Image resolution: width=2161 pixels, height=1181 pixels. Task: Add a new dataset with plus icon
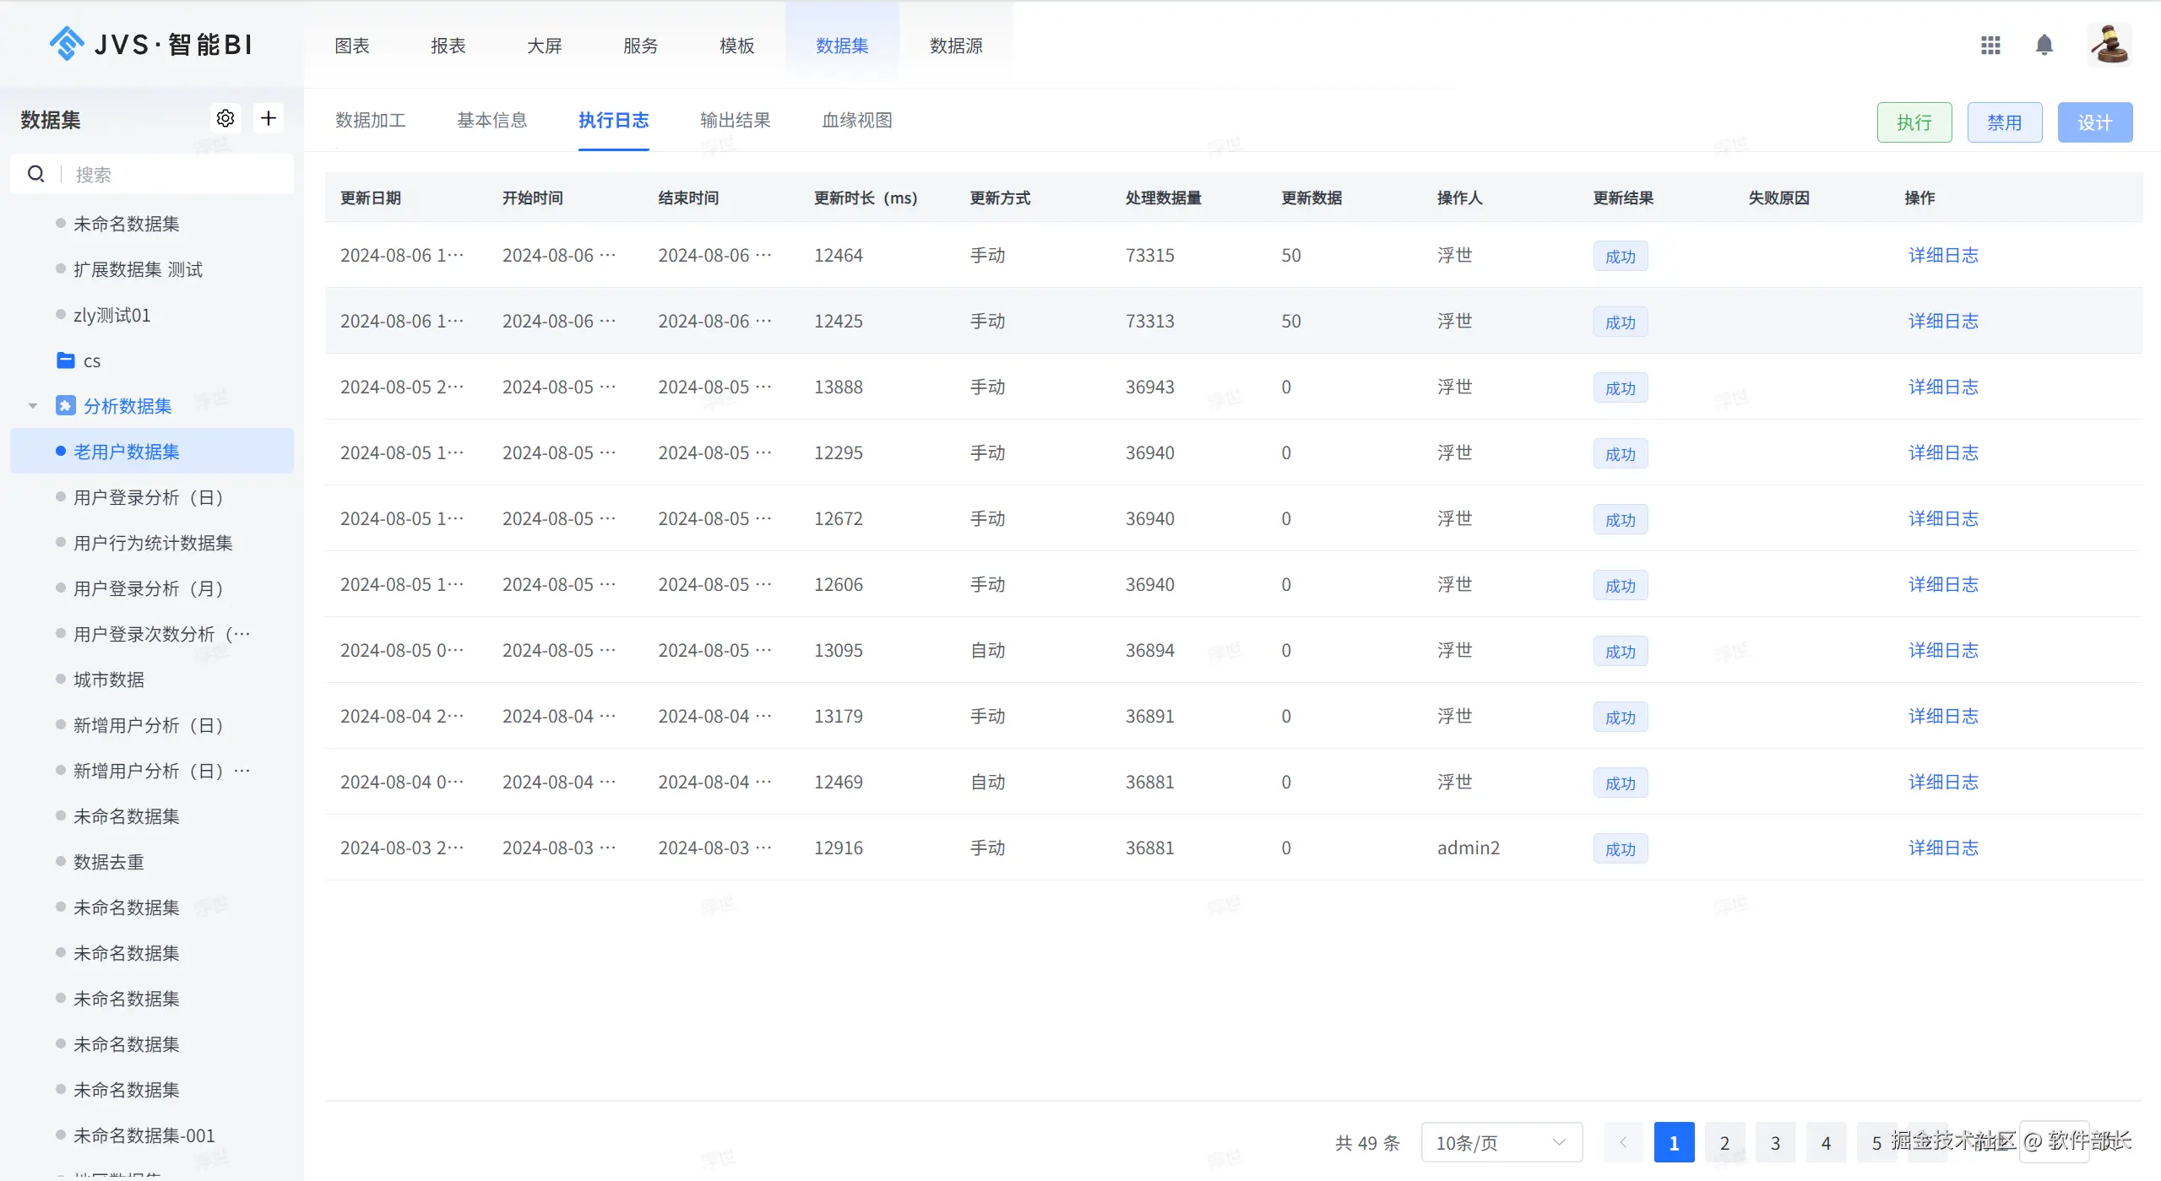(269, 118)
